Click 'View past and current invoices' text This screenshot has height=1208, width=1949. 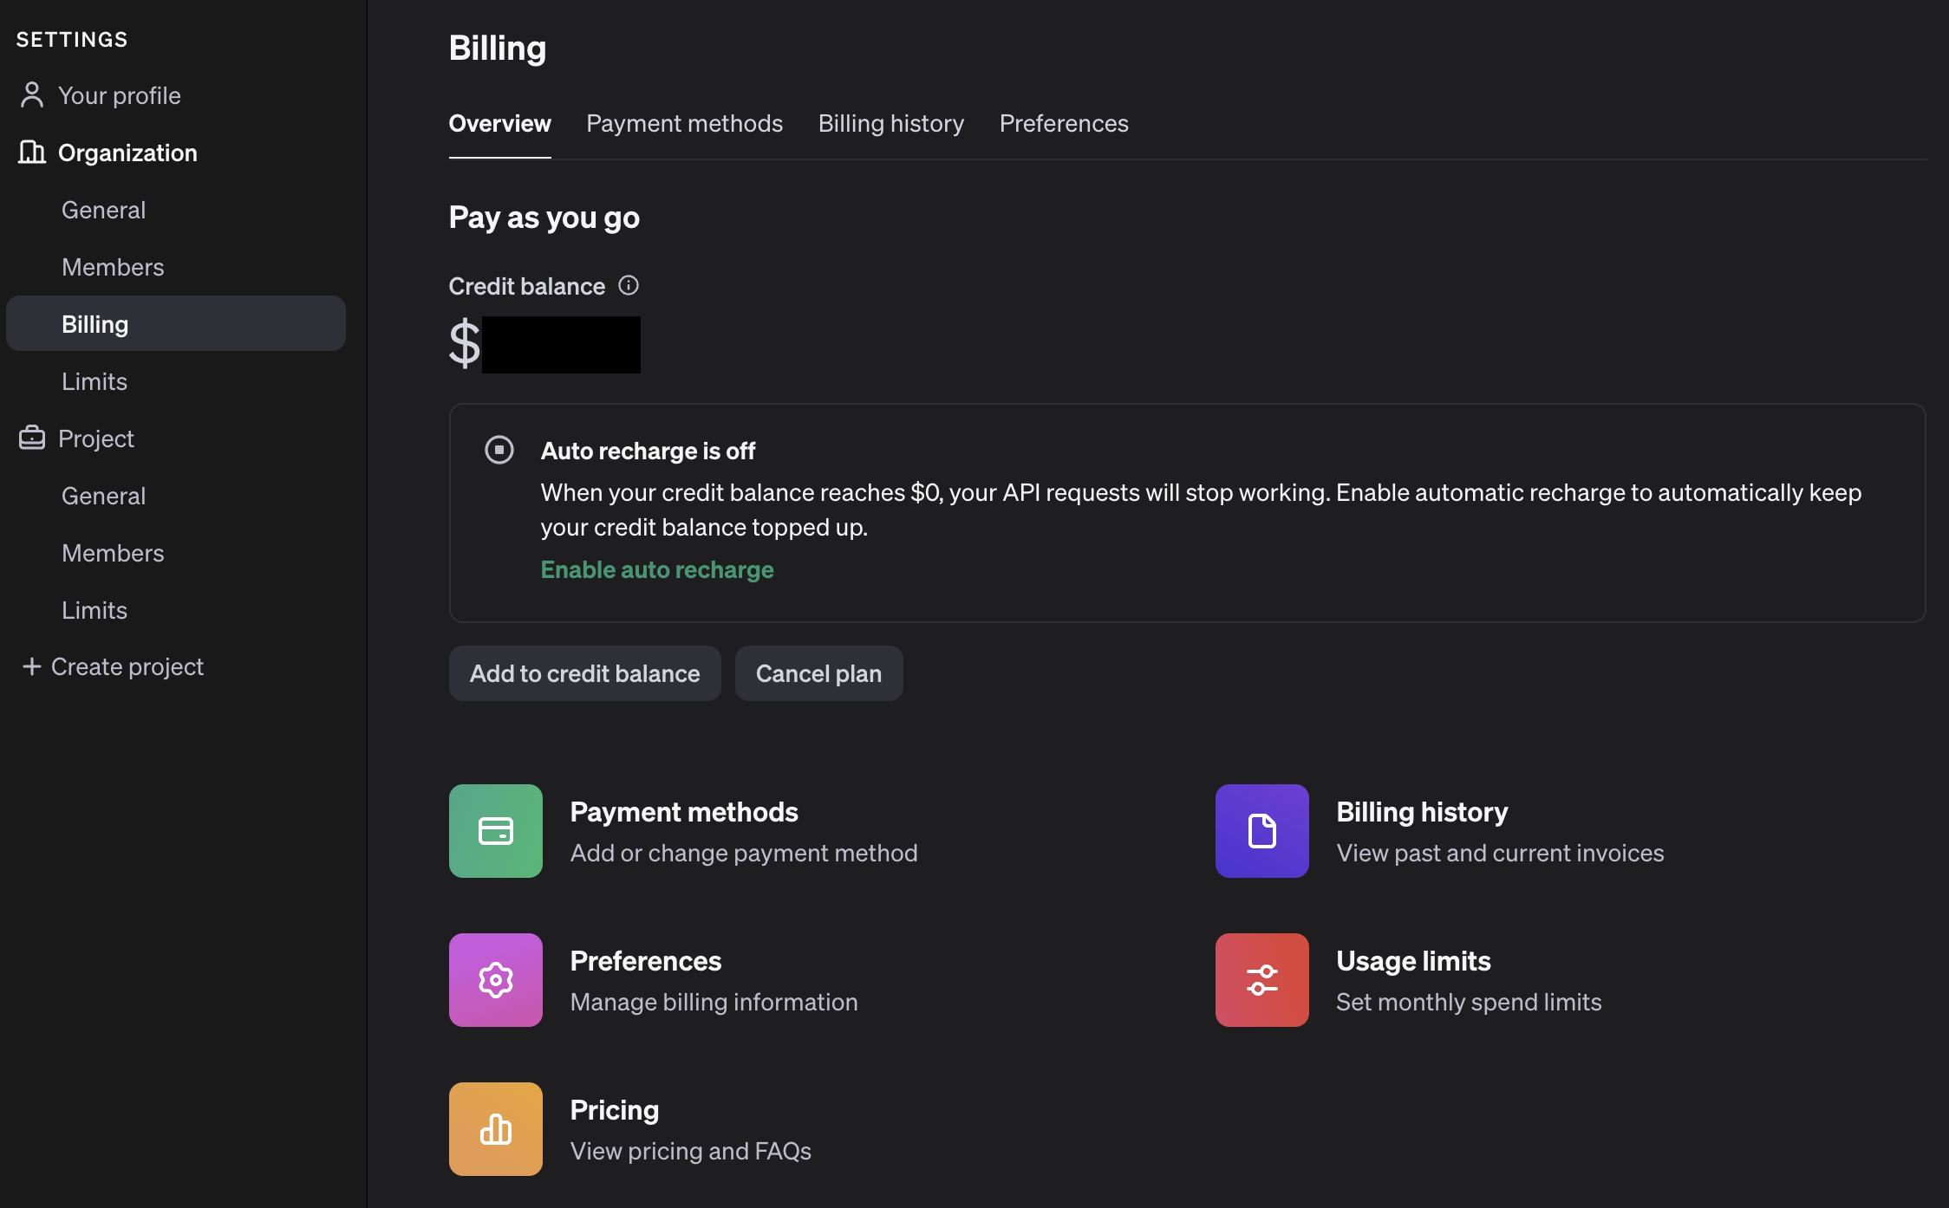tap(1501, 854)
